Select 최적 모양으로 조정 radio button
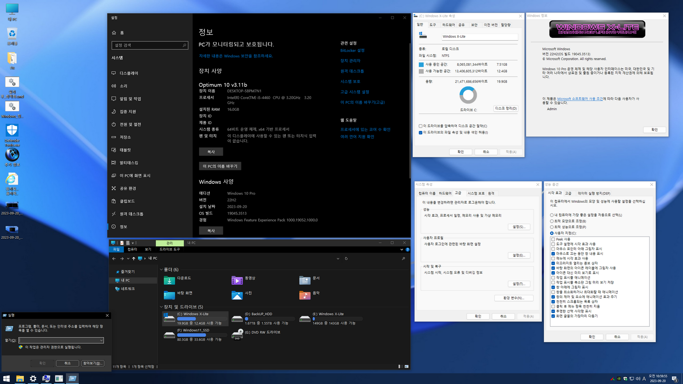This screenshot has width=683, height=384. [x=552, y=221]
